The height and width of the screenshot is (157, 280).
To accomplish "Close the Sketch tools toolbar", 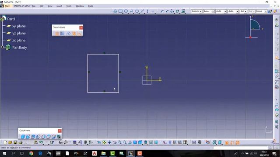I will [x=81, y=27].
